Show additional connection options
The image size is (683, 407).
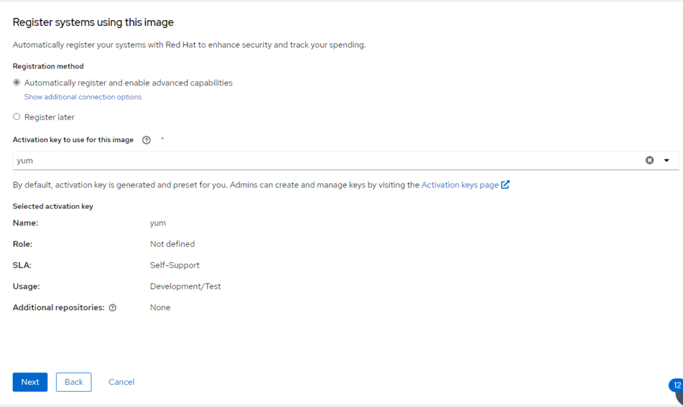coord(83,97)
